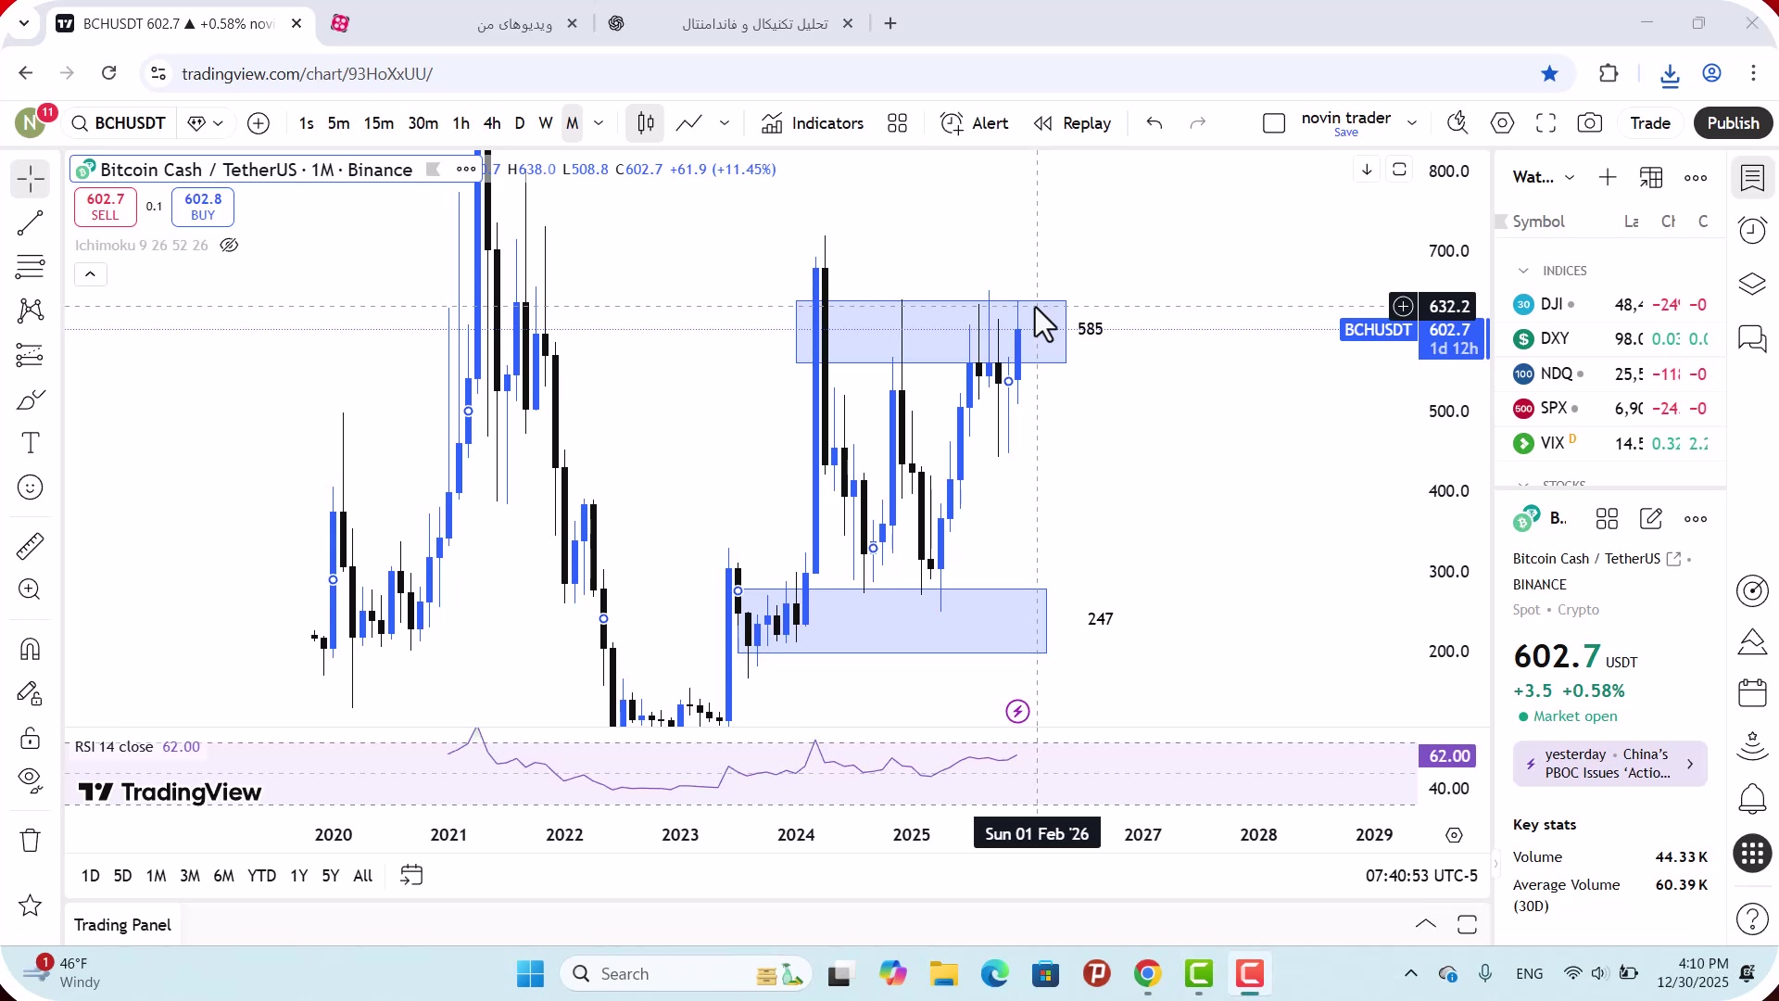Collapse the indicator legend chevron
Viewport: 1779px width, 1001px height.
[x=90, y=274]
